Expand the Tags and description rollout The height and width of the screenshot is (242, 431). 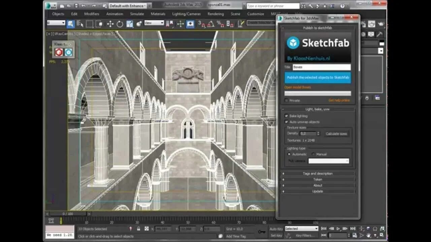click(317, 173)
